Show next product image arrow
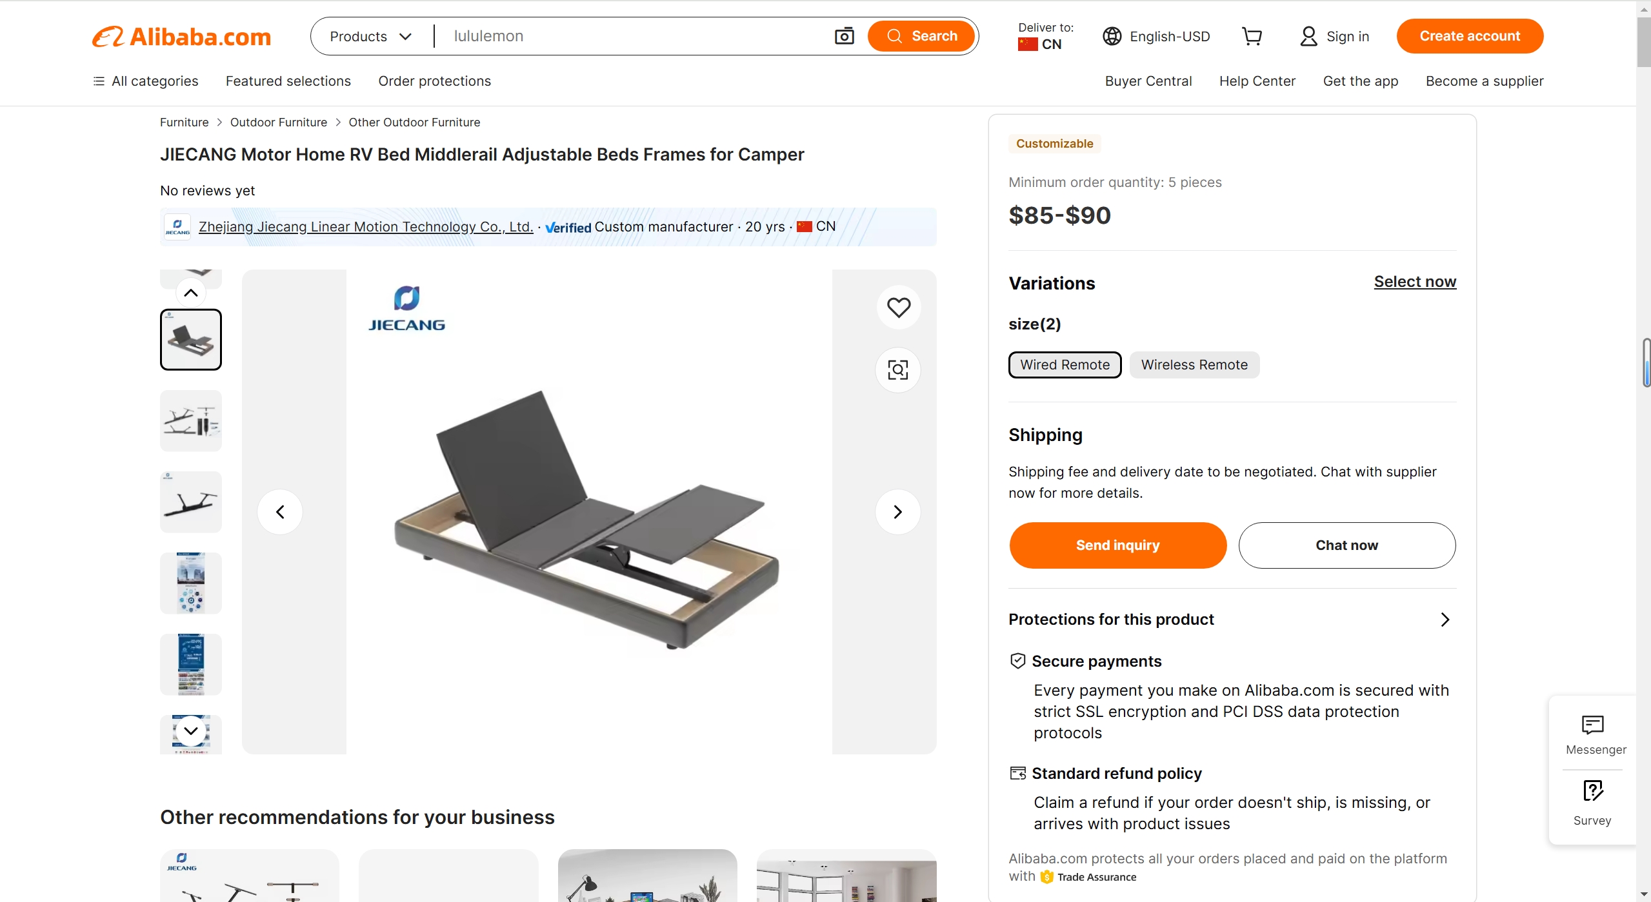The width and height of the screenshot is (1651, 902). coord(897,512)
